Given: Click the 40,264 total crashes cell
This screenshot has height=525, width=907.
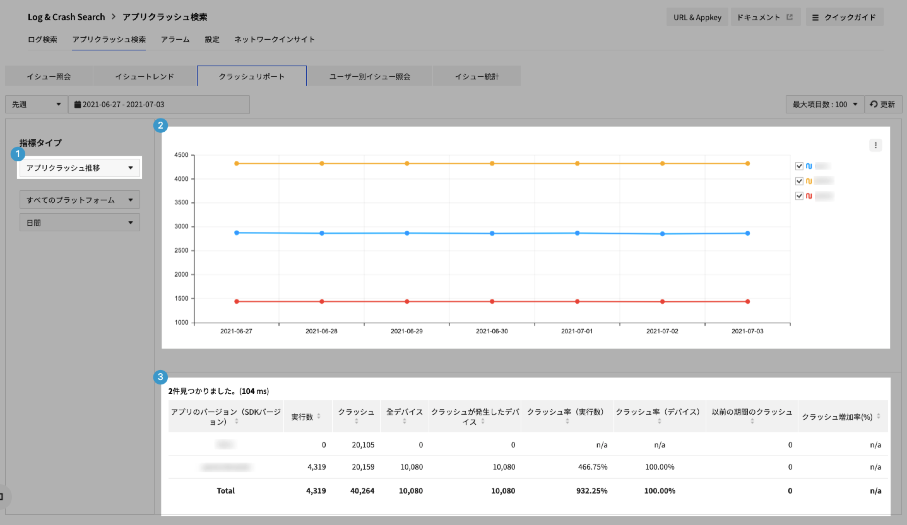Looking at the screenshot, I should coord(362,491).
